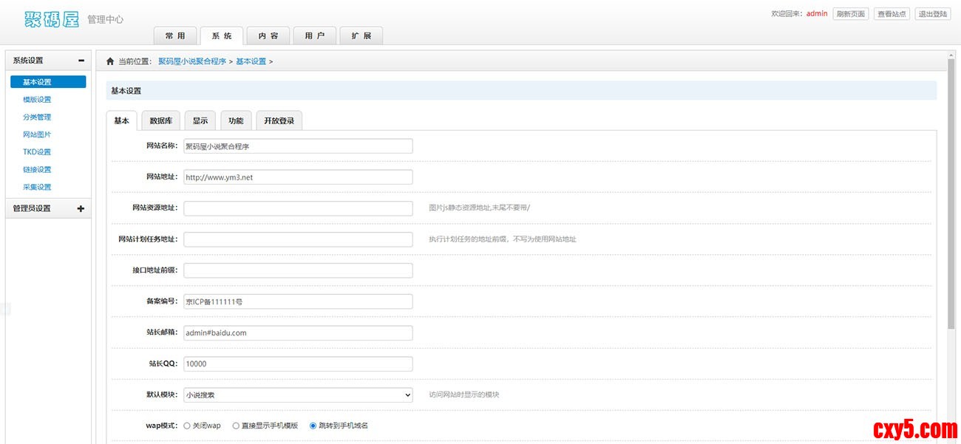Click the vertical page scrollbar

[x=951, y=192]
